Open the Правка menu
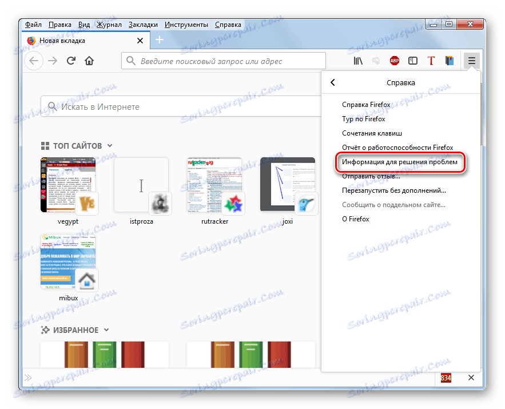This screenshot has width=505, height=409. [60, 25]
